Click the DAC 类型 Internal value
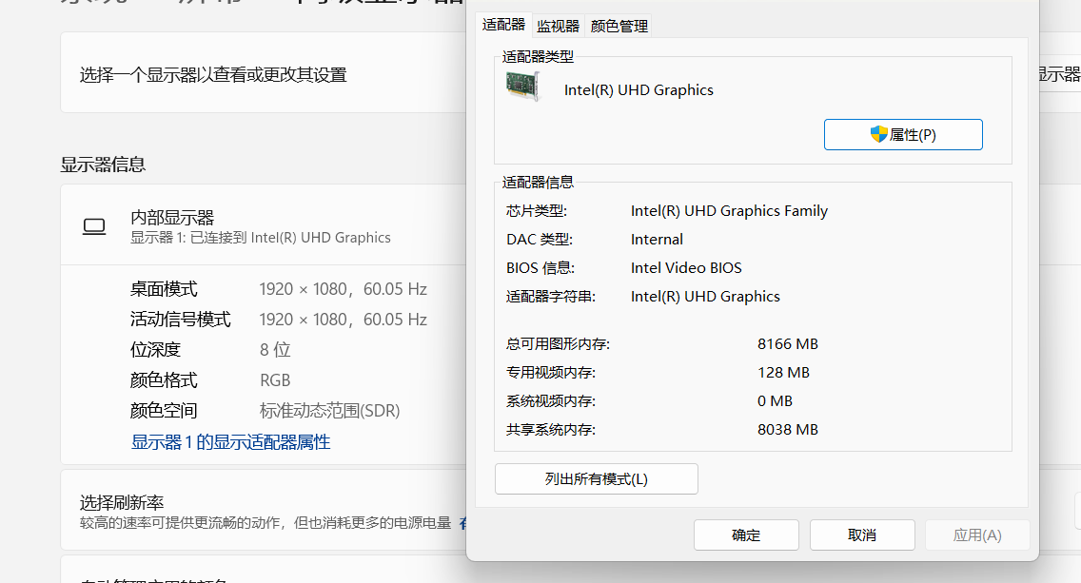 point(657,239)
